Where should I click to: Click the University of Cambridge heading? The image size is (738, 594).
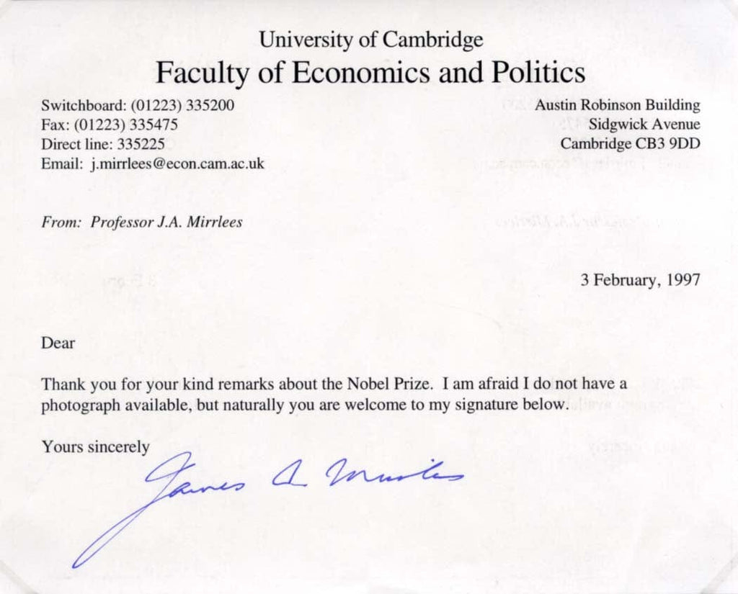pos(370,40)
